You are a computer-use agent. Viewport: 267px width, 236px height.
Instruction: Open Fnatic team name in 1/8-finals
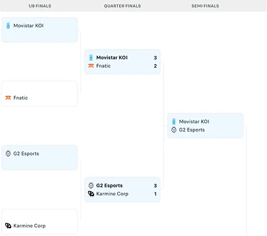tap(20, 98)
